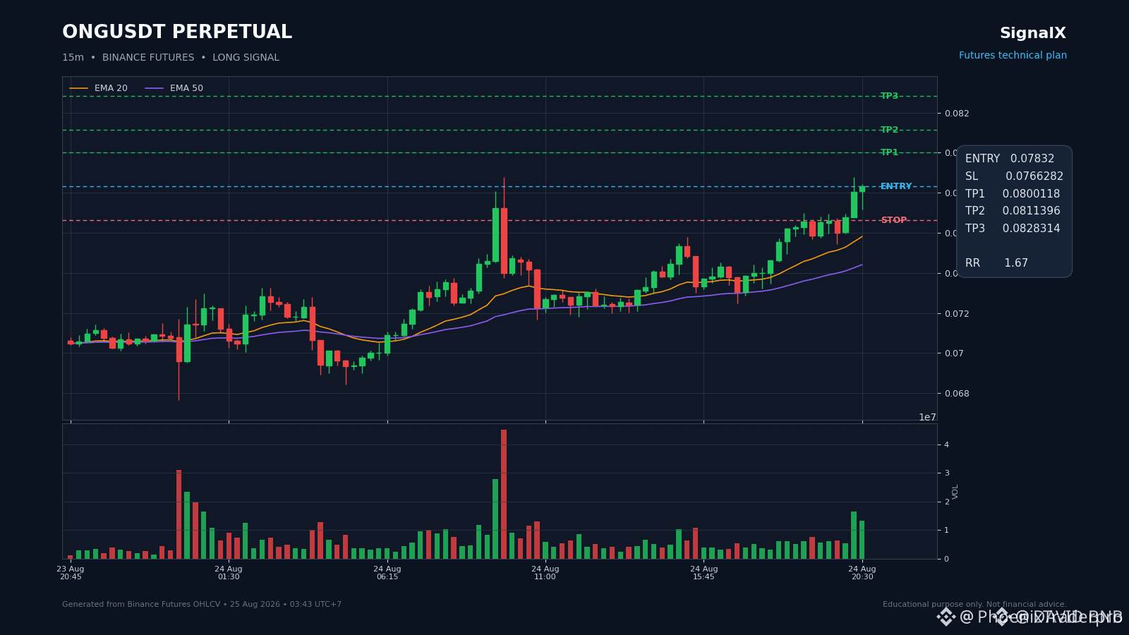Click the 1e7 volume scale multiplier
This screenshot has width=1129, height=635.
tap(927, 417)
